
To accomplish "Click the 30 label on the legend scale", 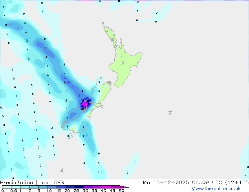I will pos(85,191).
